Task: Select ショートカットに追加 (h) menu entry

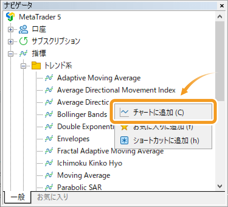Action: tap(163, 141)
